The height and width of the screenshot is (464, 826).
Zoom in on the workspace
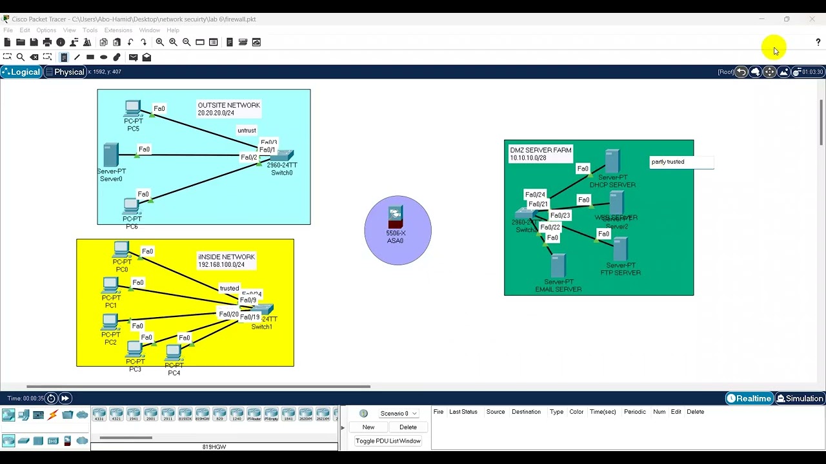point(159,42)
